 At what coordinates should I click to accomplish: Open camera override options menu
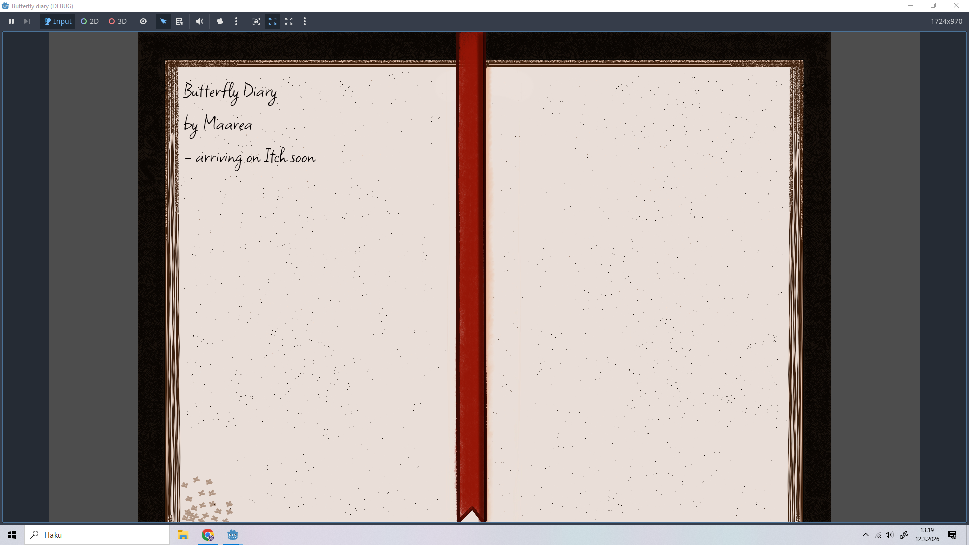pyautogui.click(x=236, y=21)
